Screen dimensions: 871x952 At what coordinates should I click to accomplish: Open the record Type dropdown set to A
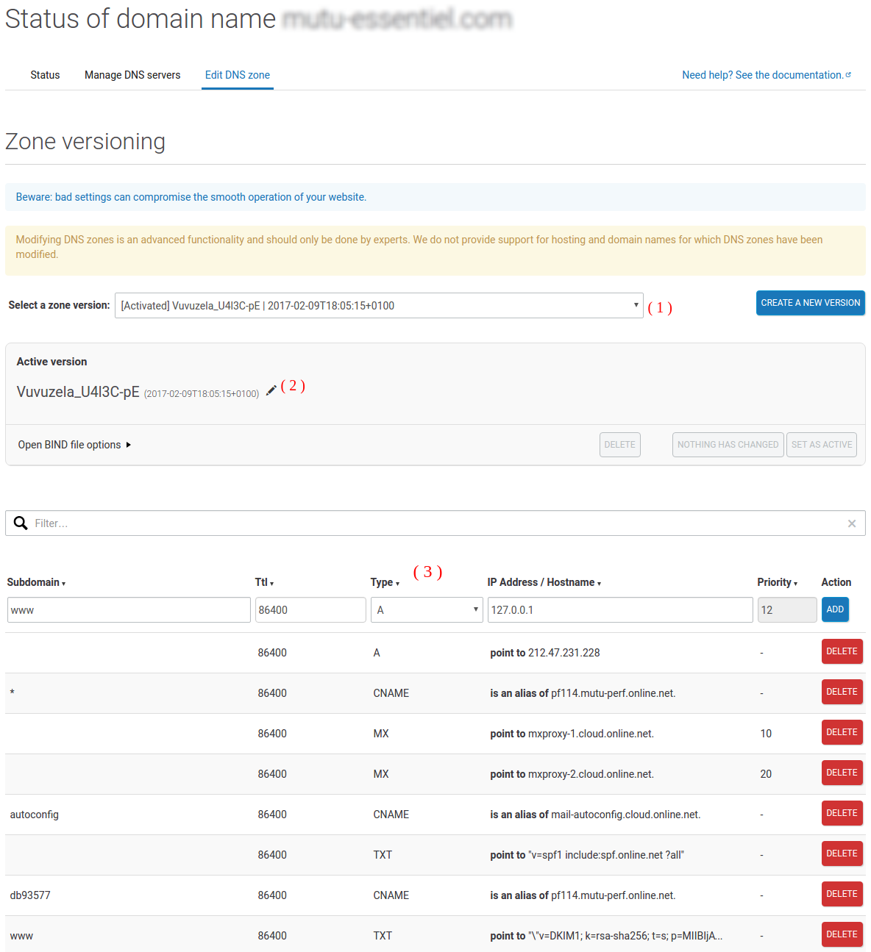point(427,610)
